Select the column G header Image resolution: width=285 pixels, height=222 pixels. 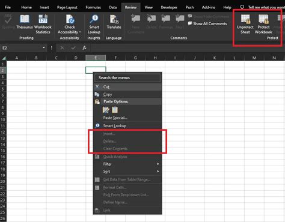pyautogui.click(x=135, y=58)
